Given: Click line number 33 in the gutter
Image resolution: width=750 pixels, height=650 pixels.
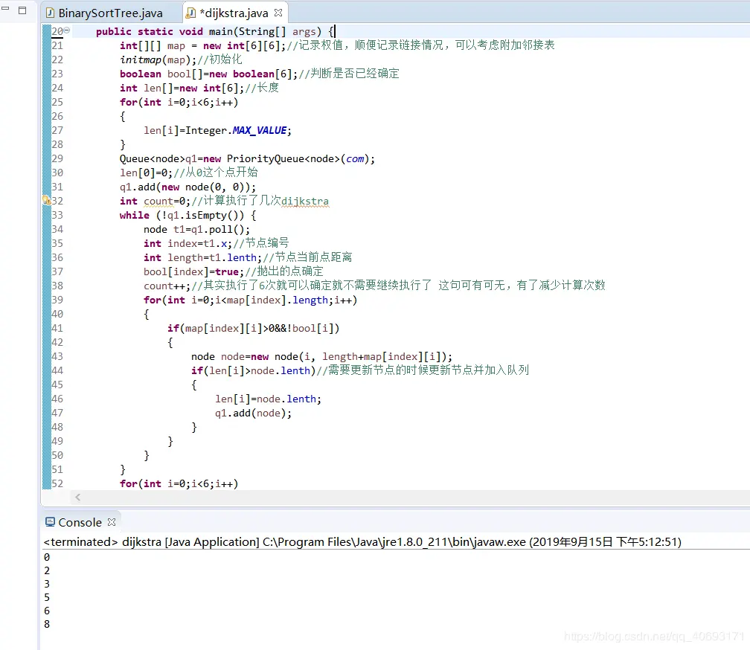Looking at the screenshot, I should (57, 215).
